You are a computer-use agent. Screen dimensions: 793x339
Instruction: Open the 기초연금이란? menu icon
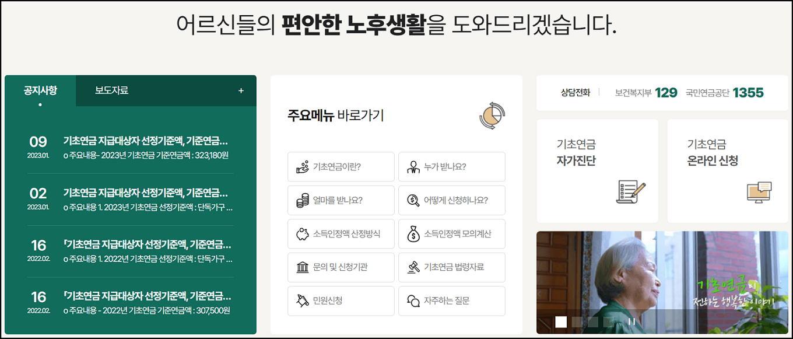pyautogui.click(x=302, y=166)
